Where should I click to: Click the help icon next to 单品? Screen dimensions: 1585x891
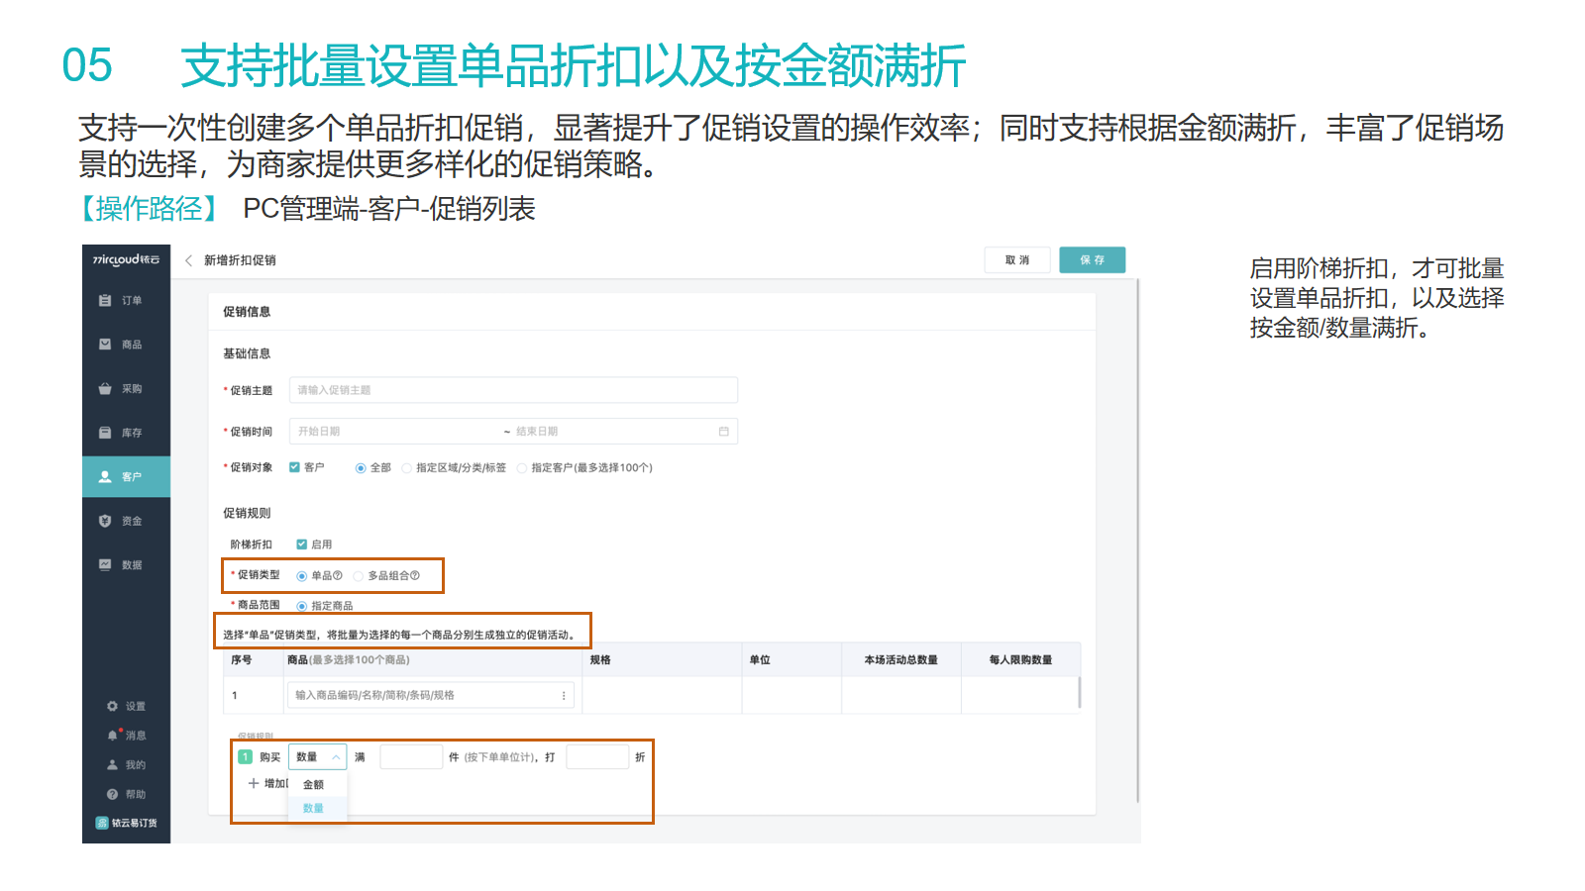point(338,575)
